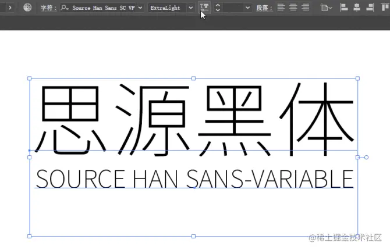Click horizontal align center objects icon
Image resolution: width=390 pixels, height=250 pixels.
pos(357,8)
